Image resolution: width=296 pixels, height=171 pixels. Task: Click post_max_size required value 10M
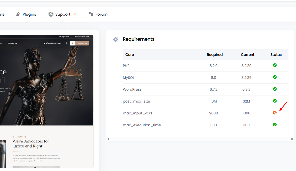pyautogui.click(x=213, y=102)
